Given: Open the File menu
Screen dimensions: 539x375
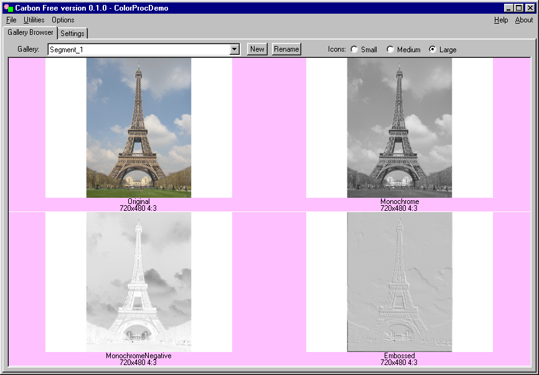Looking at the screenshot, I should tap(11, 20).
